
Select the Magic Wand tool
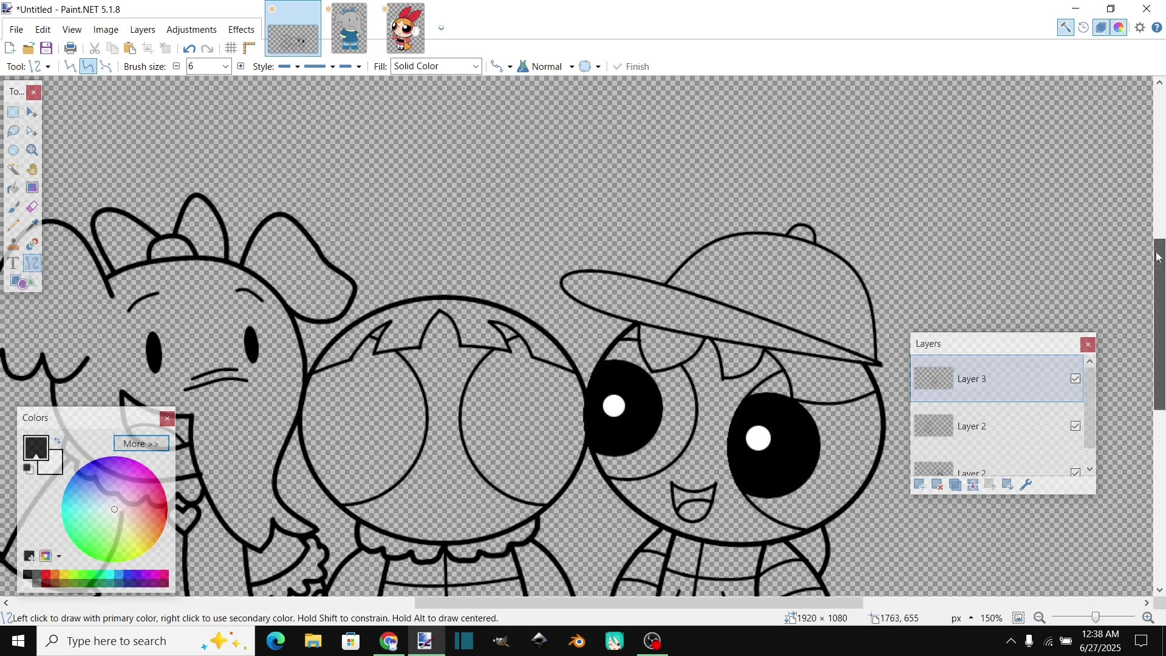tap(13, 169)
